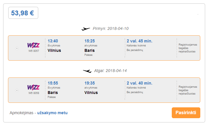Click the Pasirinkti button

(186, 113)
